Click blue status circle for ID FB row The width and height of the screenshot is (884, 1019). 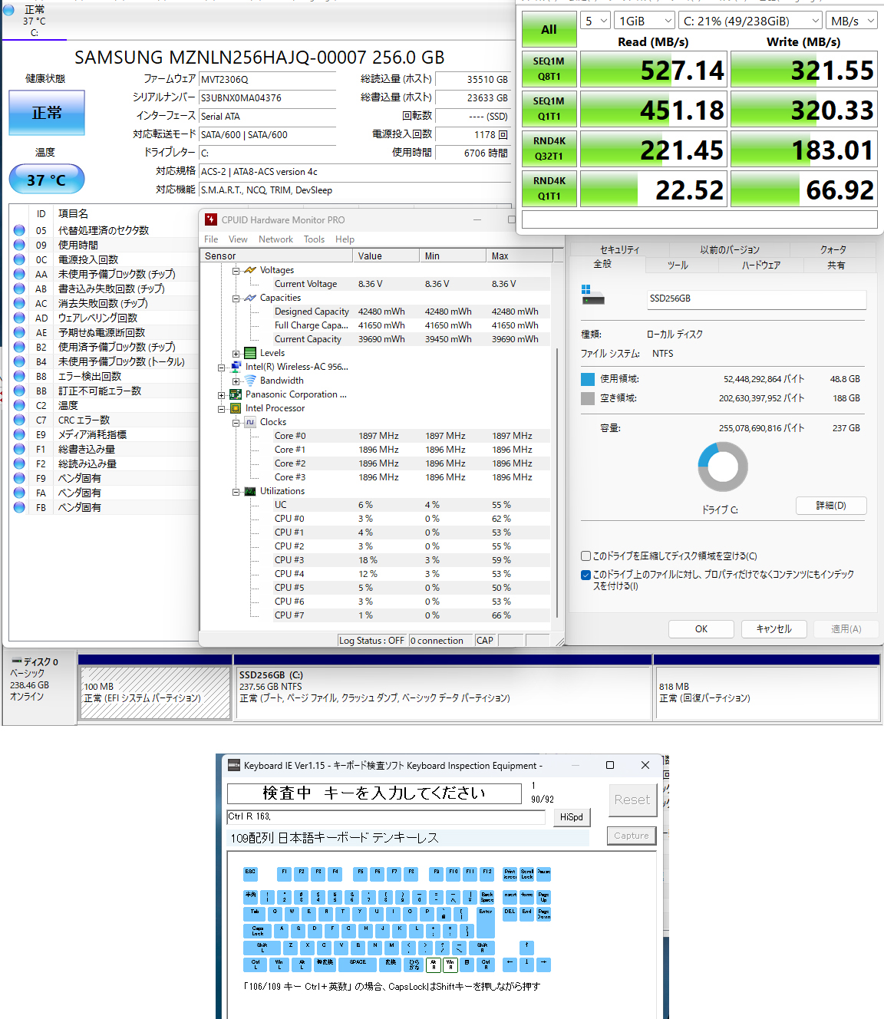[19, 506]
